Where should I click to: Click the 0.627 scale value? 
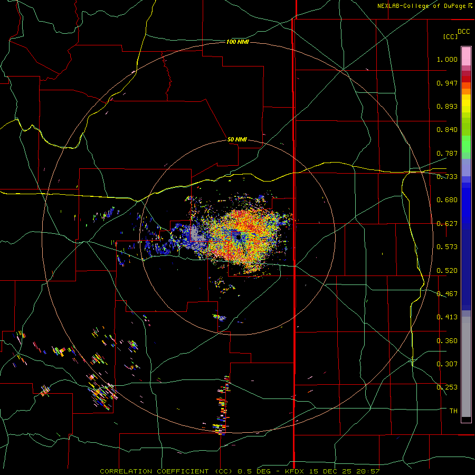click(447, 224)
